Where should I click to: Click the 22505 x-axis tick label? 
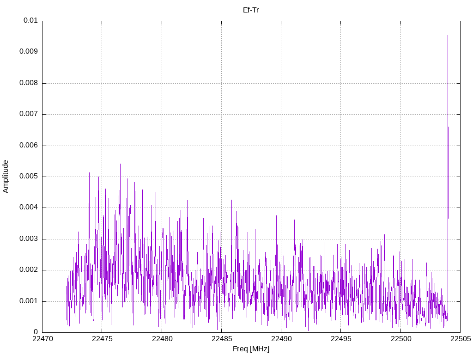460,339
